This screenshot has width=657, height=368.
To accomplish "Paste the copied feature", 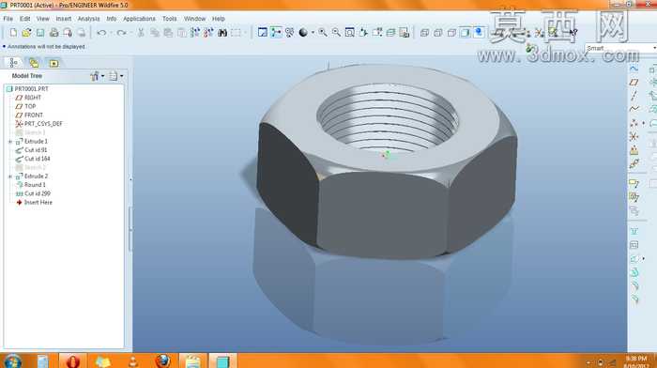I will (168, 32).
